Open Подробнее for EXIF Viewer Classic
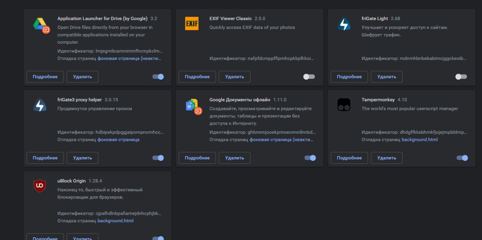Screen dimensions: 482x240 tap(197, 77)
